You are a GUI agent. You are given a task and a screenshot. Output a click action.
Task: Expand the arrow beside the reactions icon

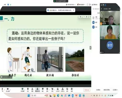55,90
